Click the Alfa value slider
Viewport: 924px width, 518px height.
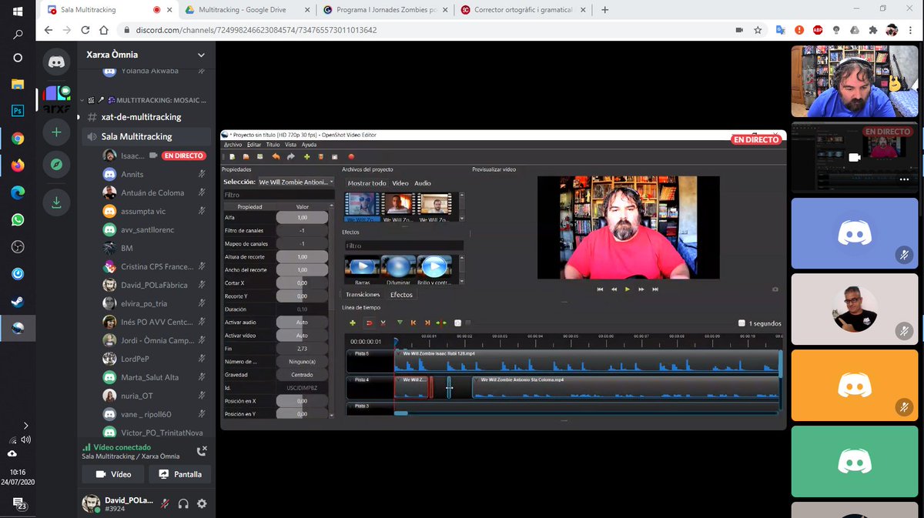pyautogui.click(x=302, y=218)
